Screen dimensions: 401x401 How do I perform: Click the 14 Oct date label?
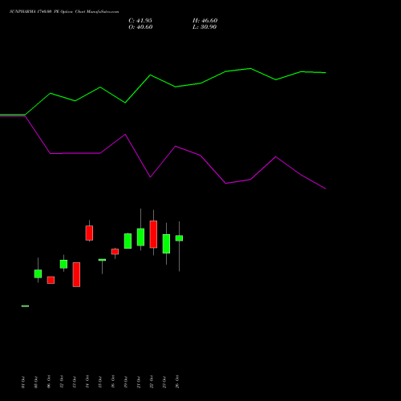pos(87,382)
